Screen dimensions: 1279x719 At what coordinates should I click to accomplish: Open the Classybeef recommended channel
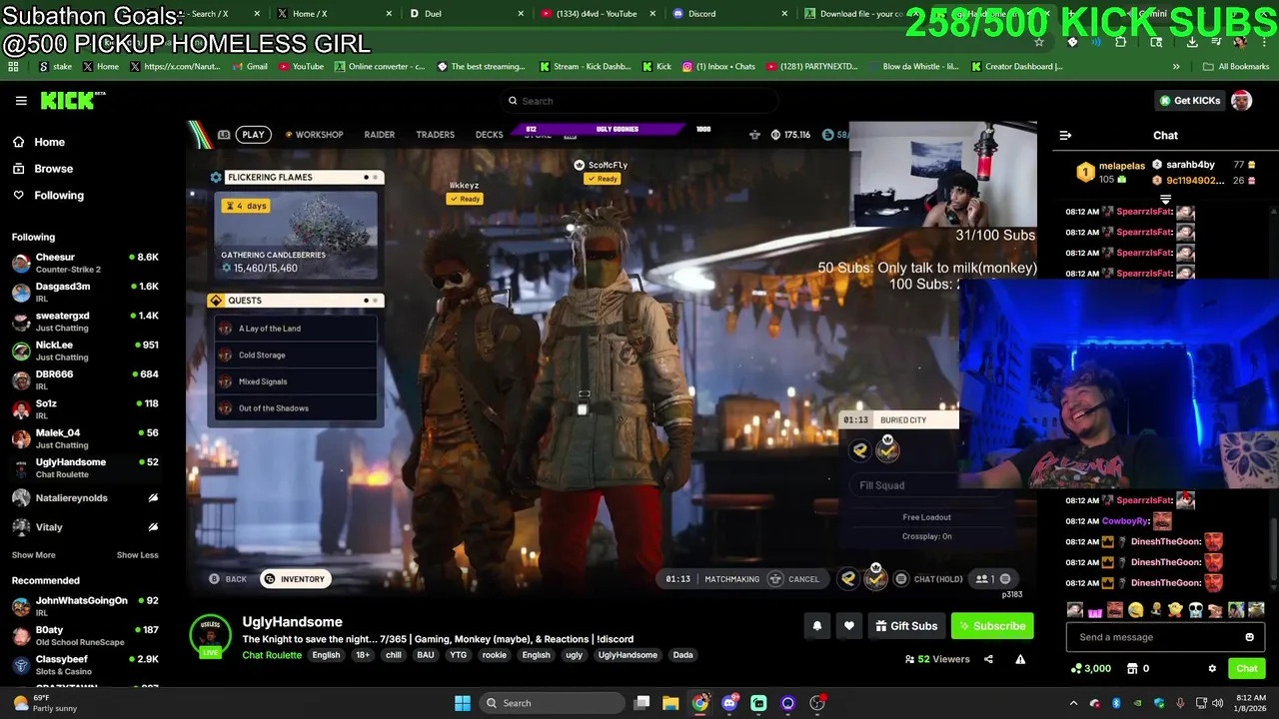85,665
